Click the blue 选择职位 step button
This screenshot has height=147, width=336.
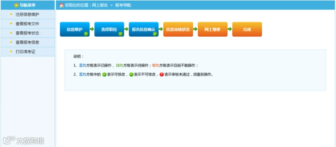(x=109, y=29)
